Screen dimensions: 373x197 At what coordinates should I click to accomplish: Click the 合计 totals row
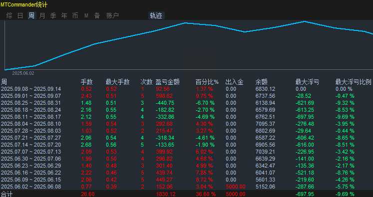pos(187,194)
